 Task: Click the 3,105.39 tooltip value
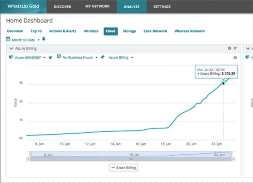click(x=228, y=74)
